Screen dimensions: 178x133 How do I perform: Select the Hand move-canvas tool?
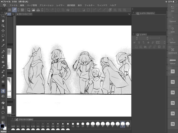[x=3, y=21]
